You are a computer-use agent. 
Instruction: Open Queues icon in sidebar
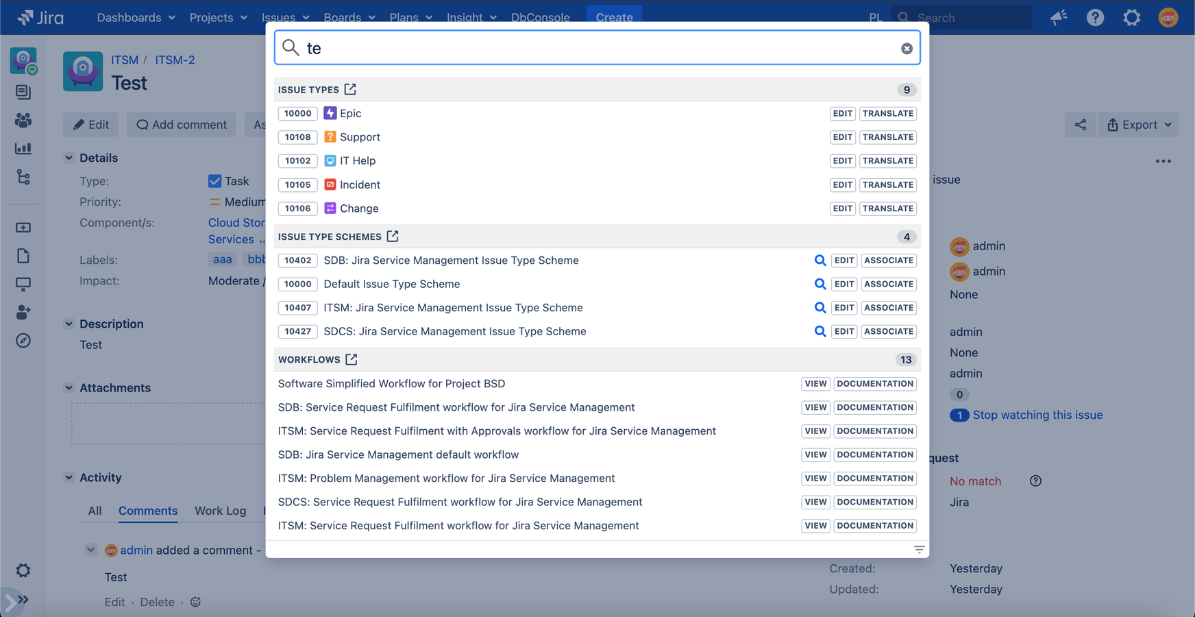(23, 91)
